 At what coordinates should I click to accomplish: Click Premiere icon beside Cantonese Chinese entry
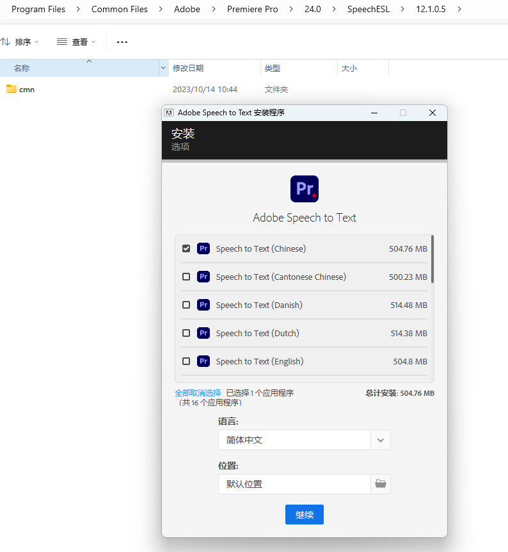click(203, 277)
